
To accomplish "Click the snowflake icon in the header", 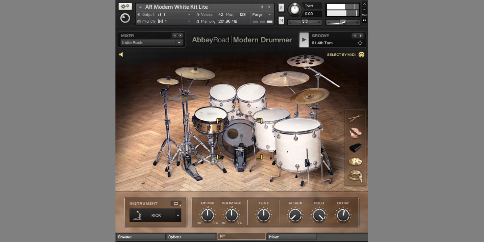I will (125, 6).
